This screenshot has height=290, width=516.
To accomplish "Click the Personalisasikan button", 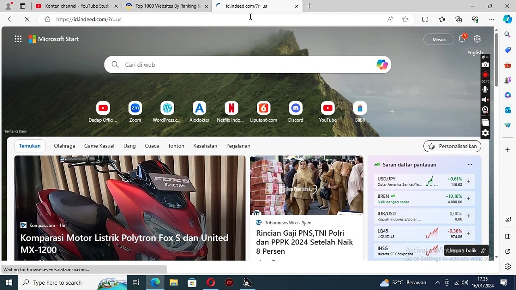I will point(452,146).
